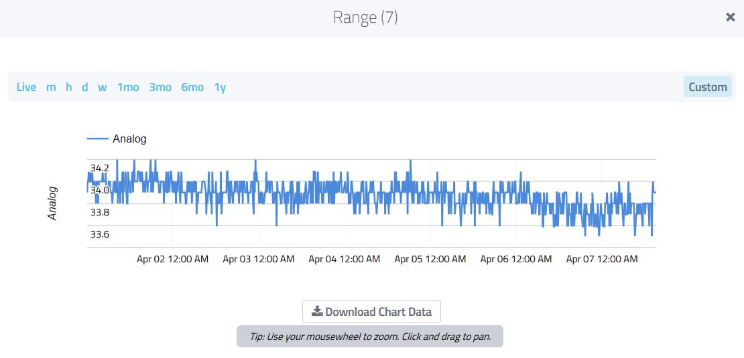Click the Apr 03 12:00 AM axis label
744x358 pixels.
(x=259, y=259)
